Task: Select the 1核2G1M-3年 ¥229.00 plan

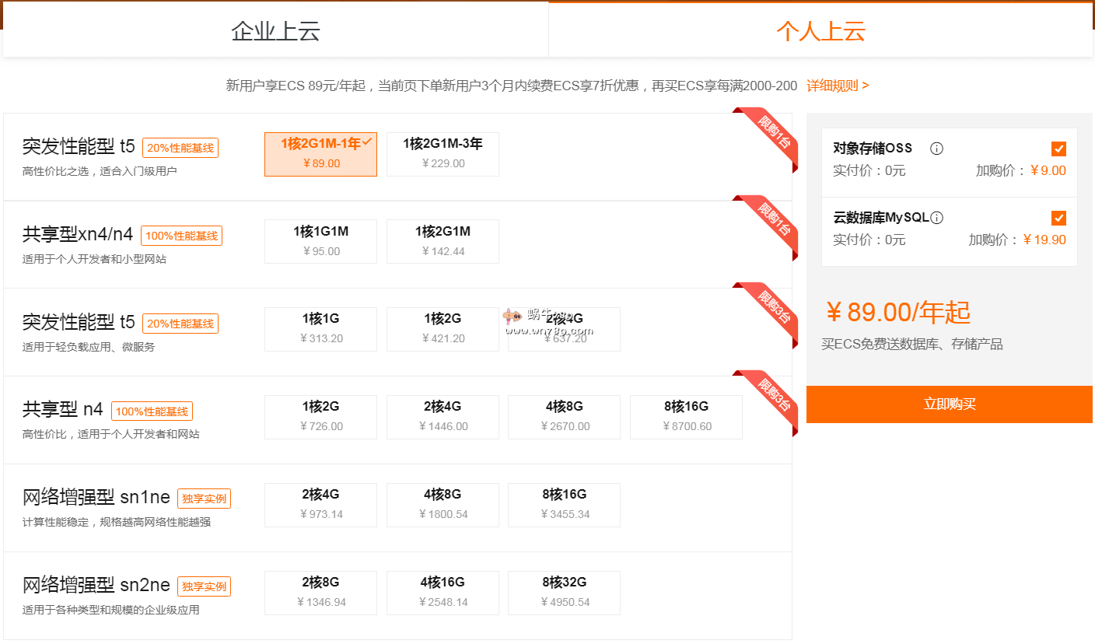Action: 443,154
